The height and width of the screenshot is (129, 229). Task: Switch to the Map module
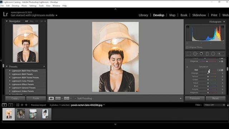pyautogui.click(x=172, y=15)
